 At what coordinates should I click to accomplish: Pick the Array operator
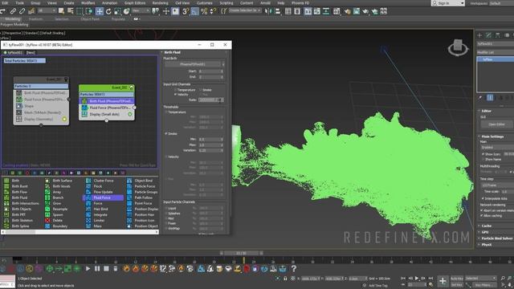pyautogui.click(x=57, y=192)
